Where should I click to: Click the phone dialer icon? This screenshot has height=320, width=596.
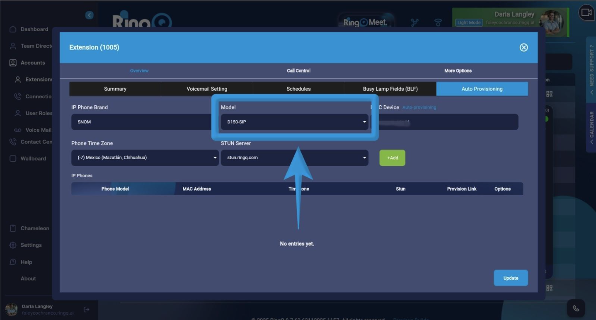coord(576,308)
